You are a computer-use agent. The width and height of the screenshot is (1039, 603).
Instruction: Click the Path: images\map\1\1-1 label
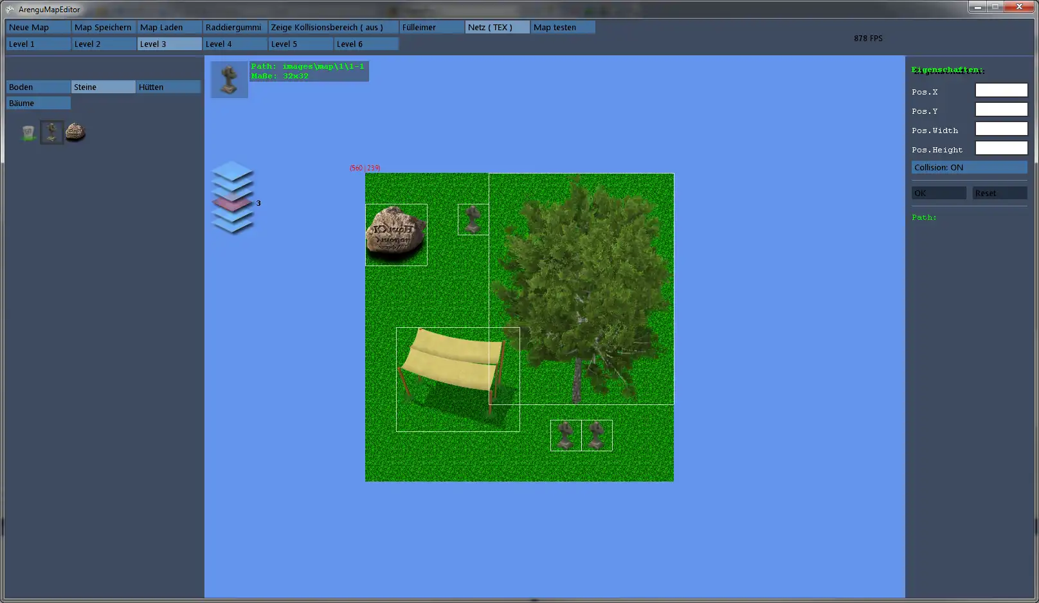point(307,66)
